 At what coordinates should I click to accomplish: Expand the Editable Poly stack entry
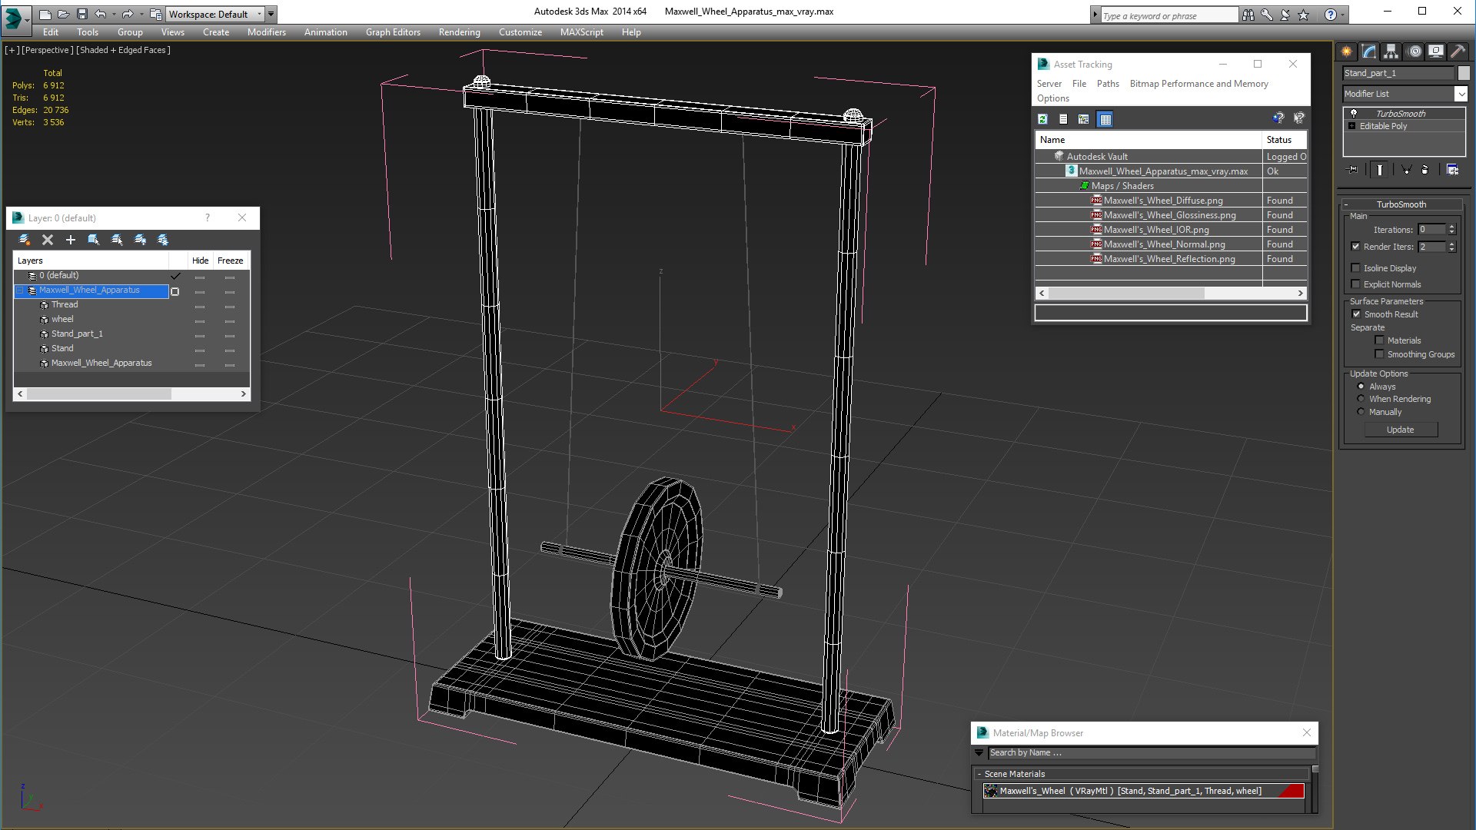[x=1352, y=126]
